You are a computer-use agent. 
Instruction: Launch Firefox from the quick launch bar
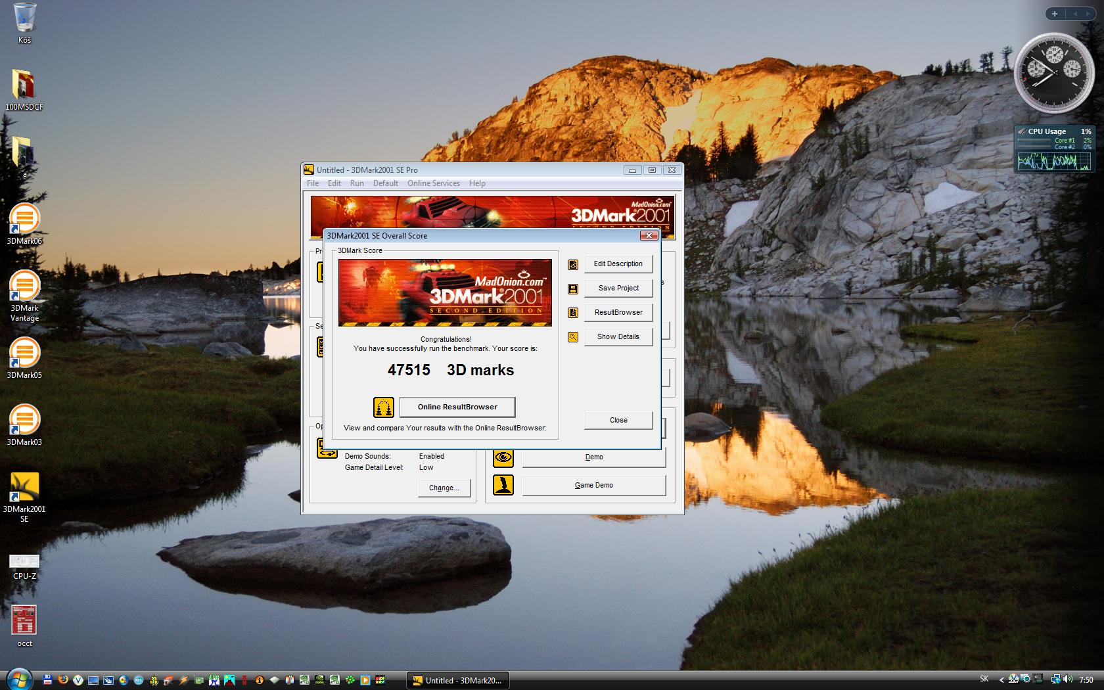click(x=63, y=680)
